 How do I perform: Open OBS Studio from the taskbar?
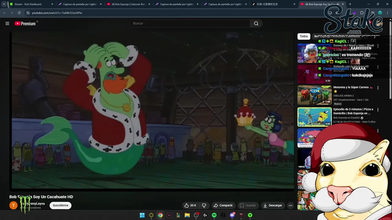coord(196,215)
